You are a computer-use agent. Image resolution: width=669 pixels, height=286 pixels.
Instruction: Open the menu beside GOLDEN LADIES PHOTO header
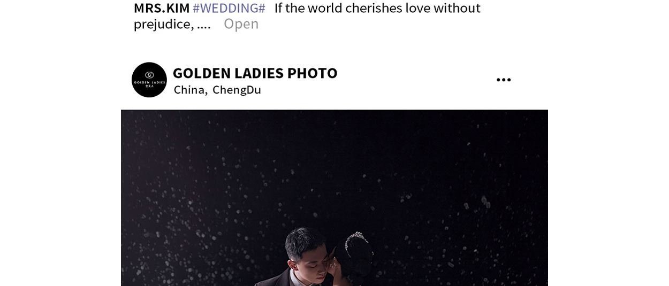(x=503, y=80)
